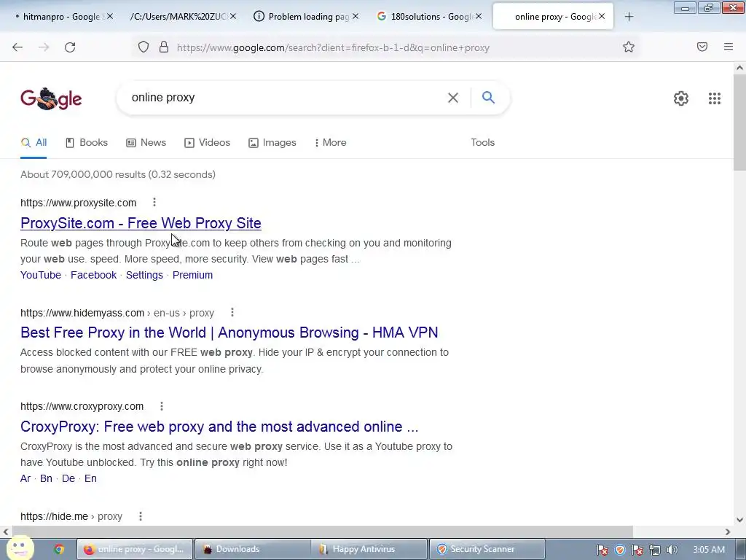The image size is (746, 560).
Task: Go to Google home via logo
Action: (x=51, y=98)
